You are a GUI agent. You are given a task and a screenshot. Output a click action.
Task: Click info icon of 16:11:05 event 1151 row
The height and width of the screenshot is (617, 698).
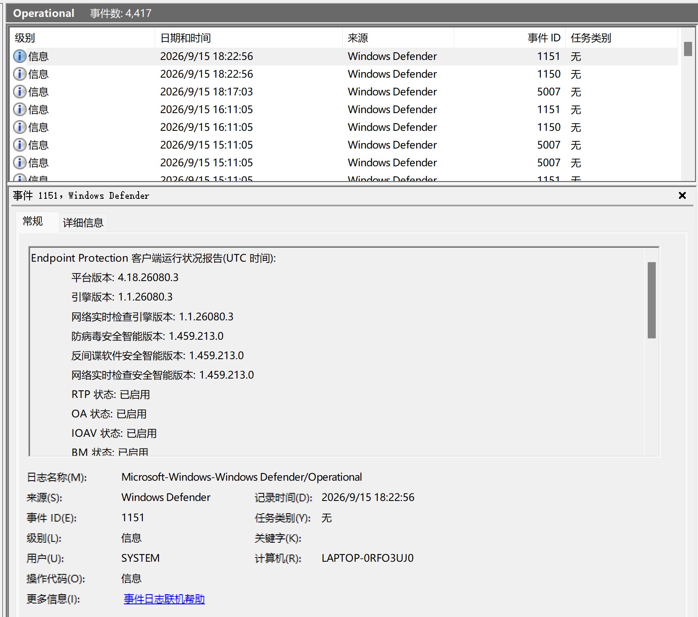click(x=19, y=109)
